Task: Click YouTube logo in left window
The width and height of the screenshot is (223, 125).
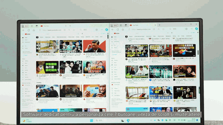Action: tap(28, 34)
